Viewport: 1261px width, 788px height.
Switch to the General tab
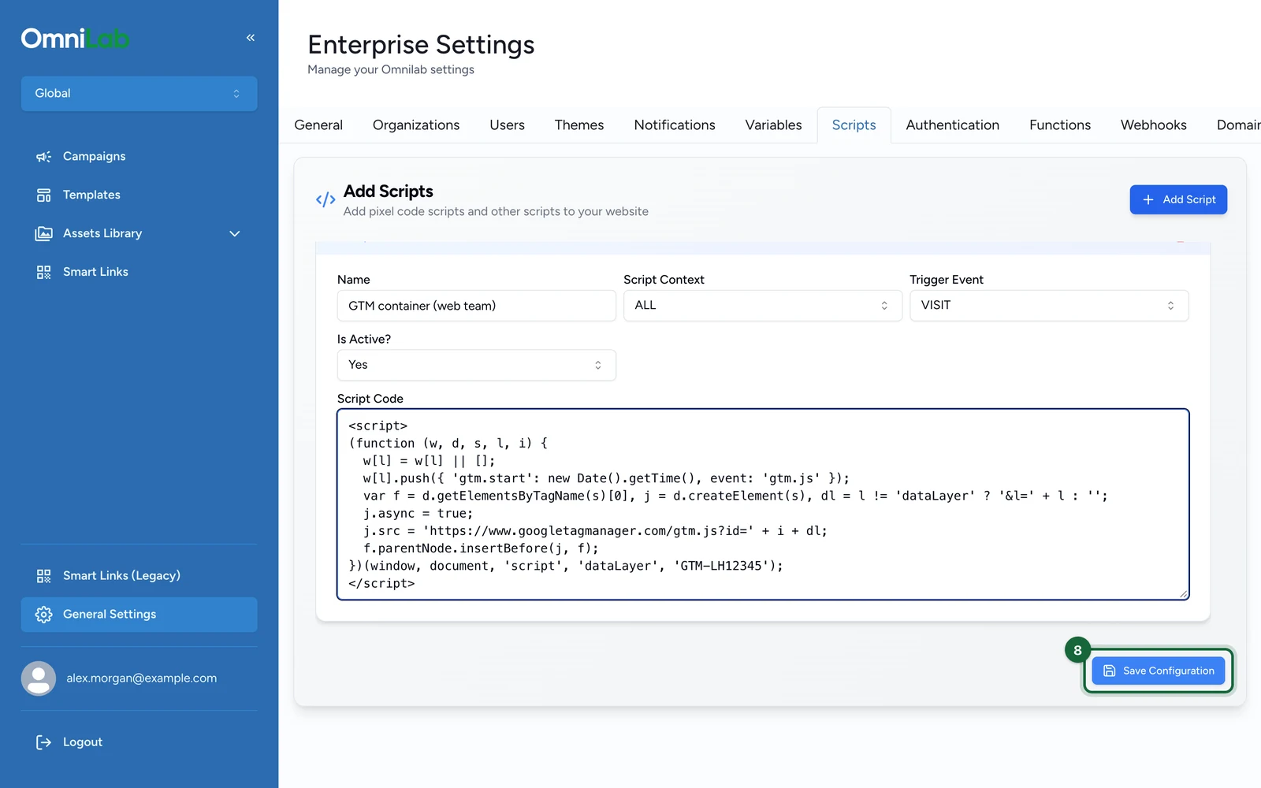(x=318, y=125)
